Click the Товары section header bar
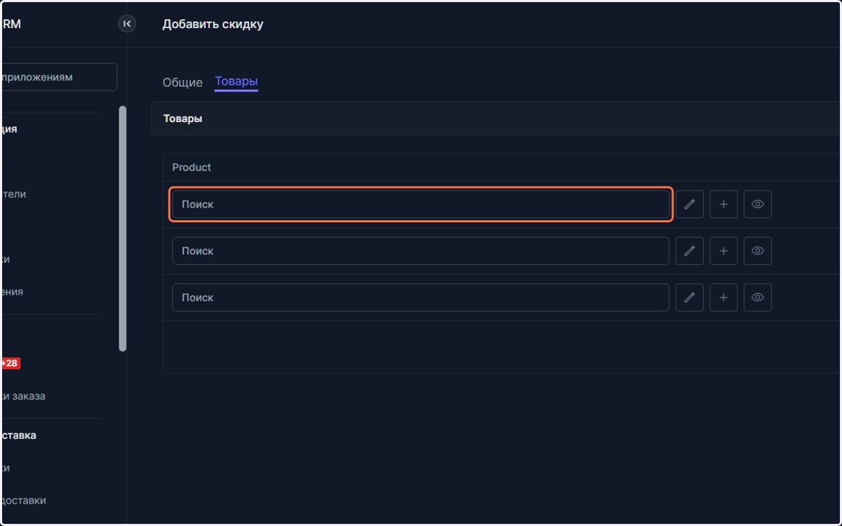This screenshot has height=526, width=842. pyautogui.click(x=496, y=119)
